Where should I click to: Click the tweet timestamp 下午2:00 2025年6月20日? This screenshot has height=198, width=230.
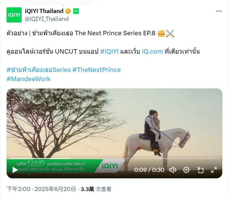pos(41,189)
